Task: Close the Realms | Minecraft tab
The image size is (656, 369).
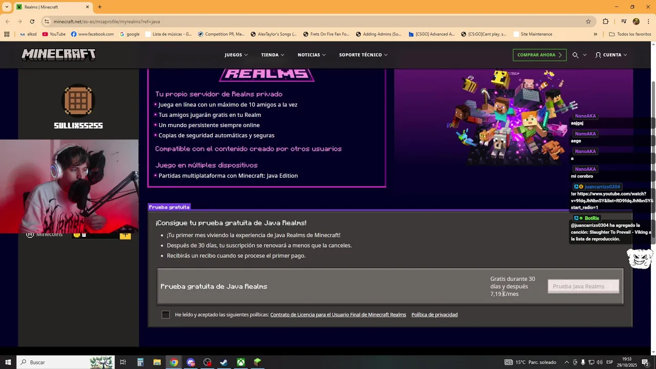Action: pyautogui.click(x=87, y=7)
